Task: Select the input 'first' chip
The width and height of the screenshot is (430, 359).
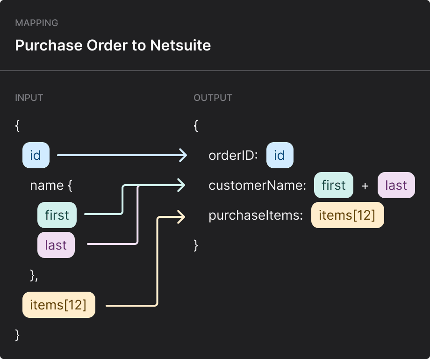Action: pyautogui.click(x=57, y=215)
